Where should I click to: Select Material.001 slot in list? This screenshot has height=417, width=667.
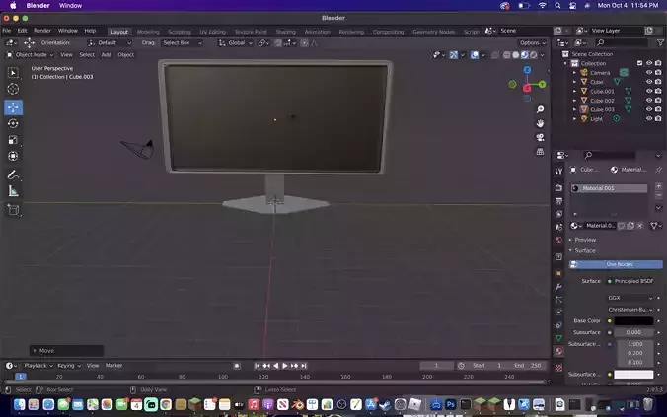tap(609, 188)
